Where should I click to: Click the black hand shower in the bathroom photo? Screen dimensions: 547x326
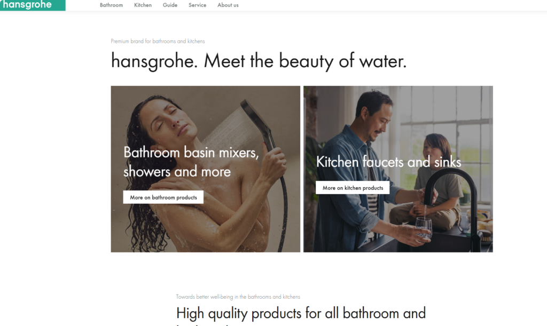tap(259, 126)
